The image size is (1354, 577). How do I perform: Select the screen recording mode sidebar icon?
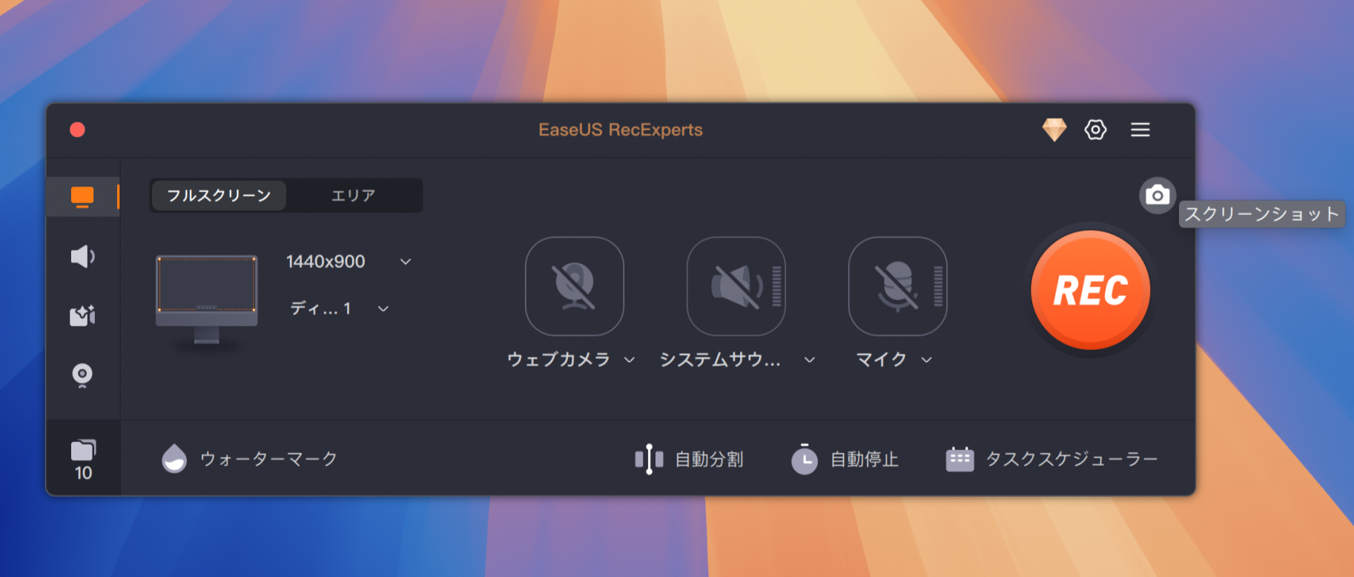82,197
